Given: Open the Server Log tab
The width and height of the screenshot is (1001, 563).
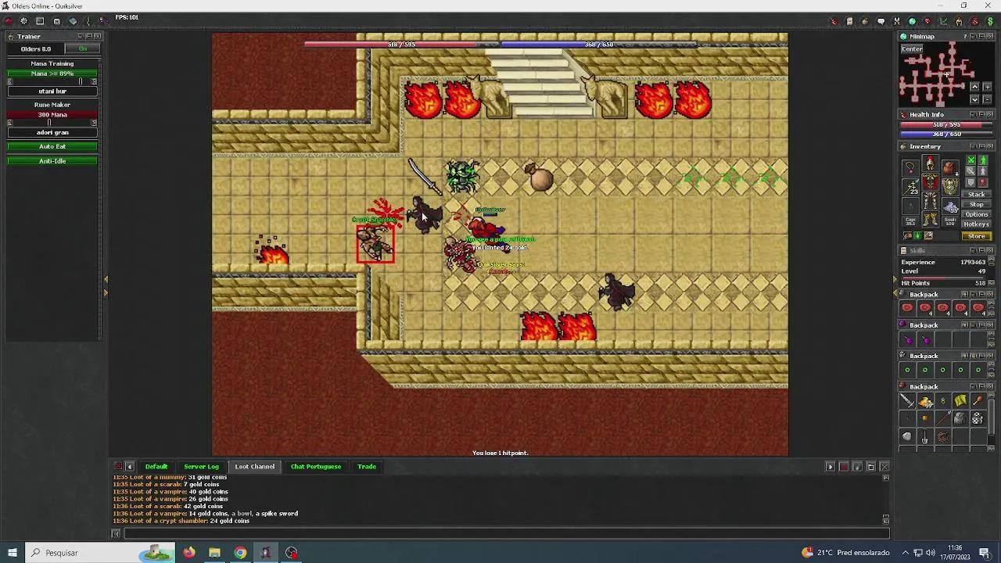Looking at the screenshot, I should coord(201,467).
